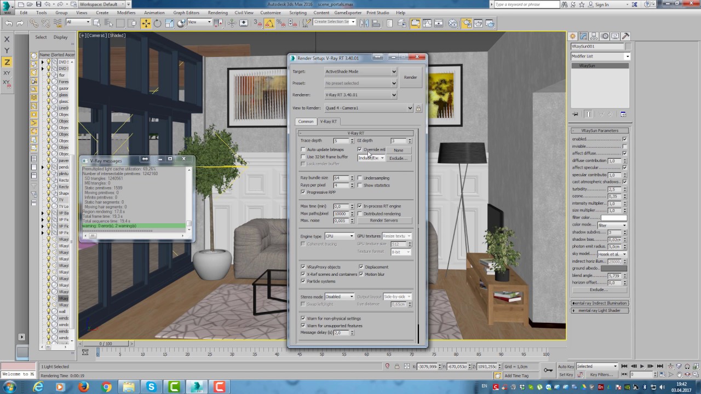
Task: Open Skype from the Windows taskbar
Action: (x=151, y=387)
